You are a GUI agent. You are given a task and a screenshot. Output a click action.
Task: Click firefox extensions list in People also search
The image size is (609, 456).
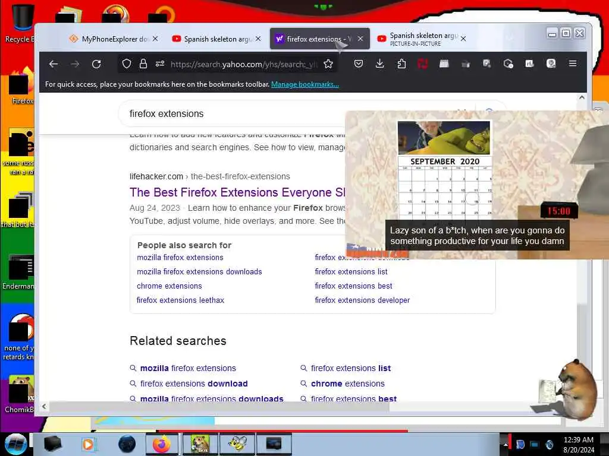pos(351,272)
